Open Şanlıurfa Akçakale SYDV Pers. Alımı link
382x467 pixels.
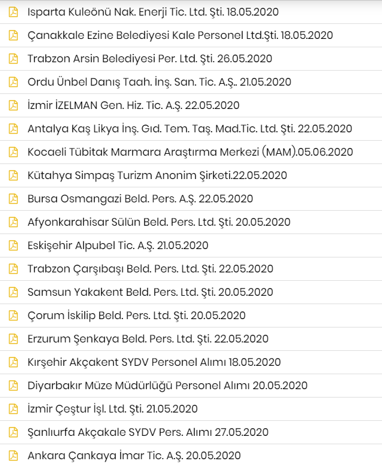[148, 432]
